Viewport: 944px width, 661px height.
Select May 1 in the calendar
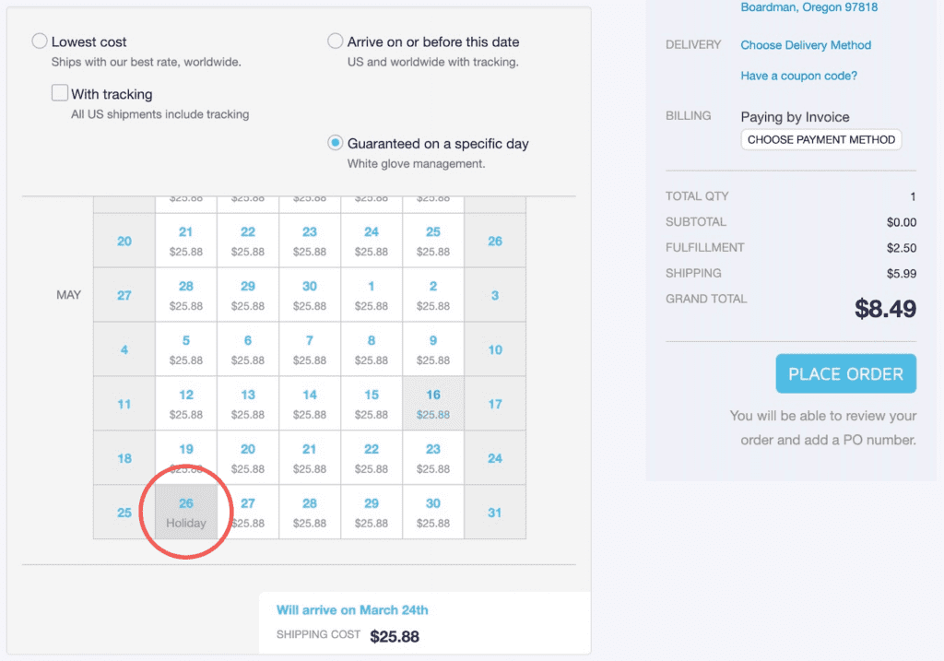[x=372, y=295]
